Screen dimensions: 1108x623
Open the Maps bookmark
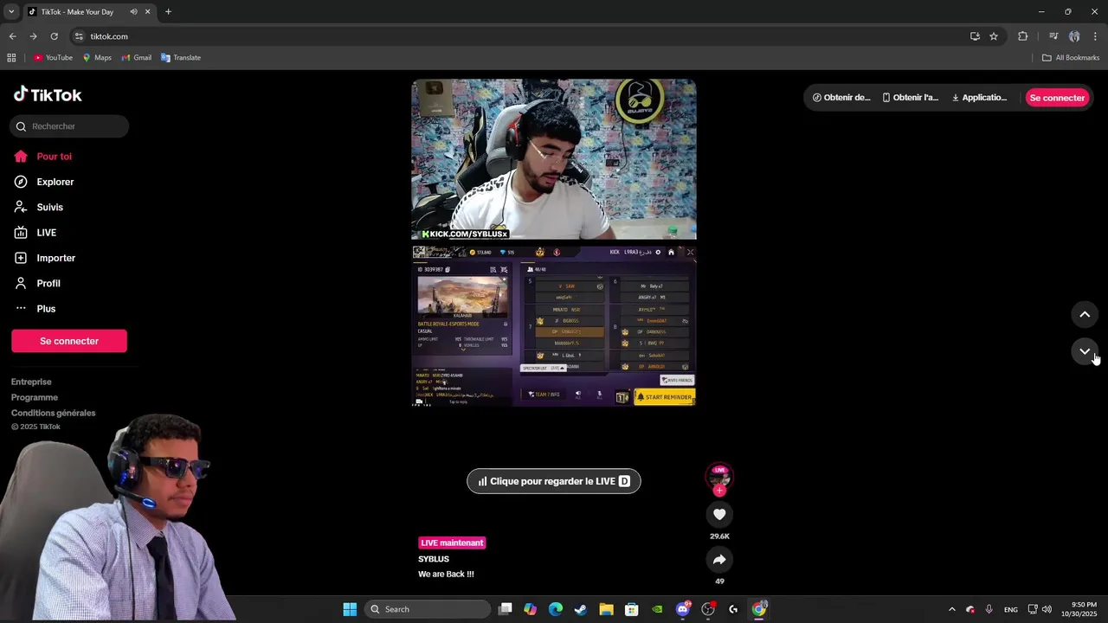click(97, 58)
